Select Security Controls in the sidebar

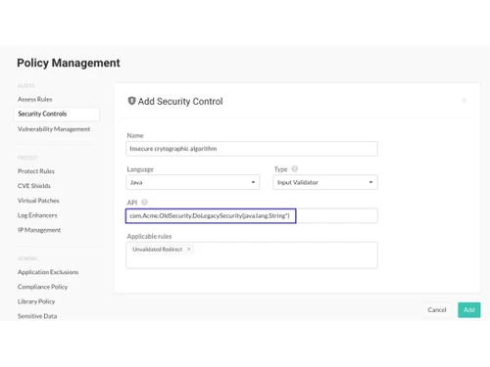57,114
